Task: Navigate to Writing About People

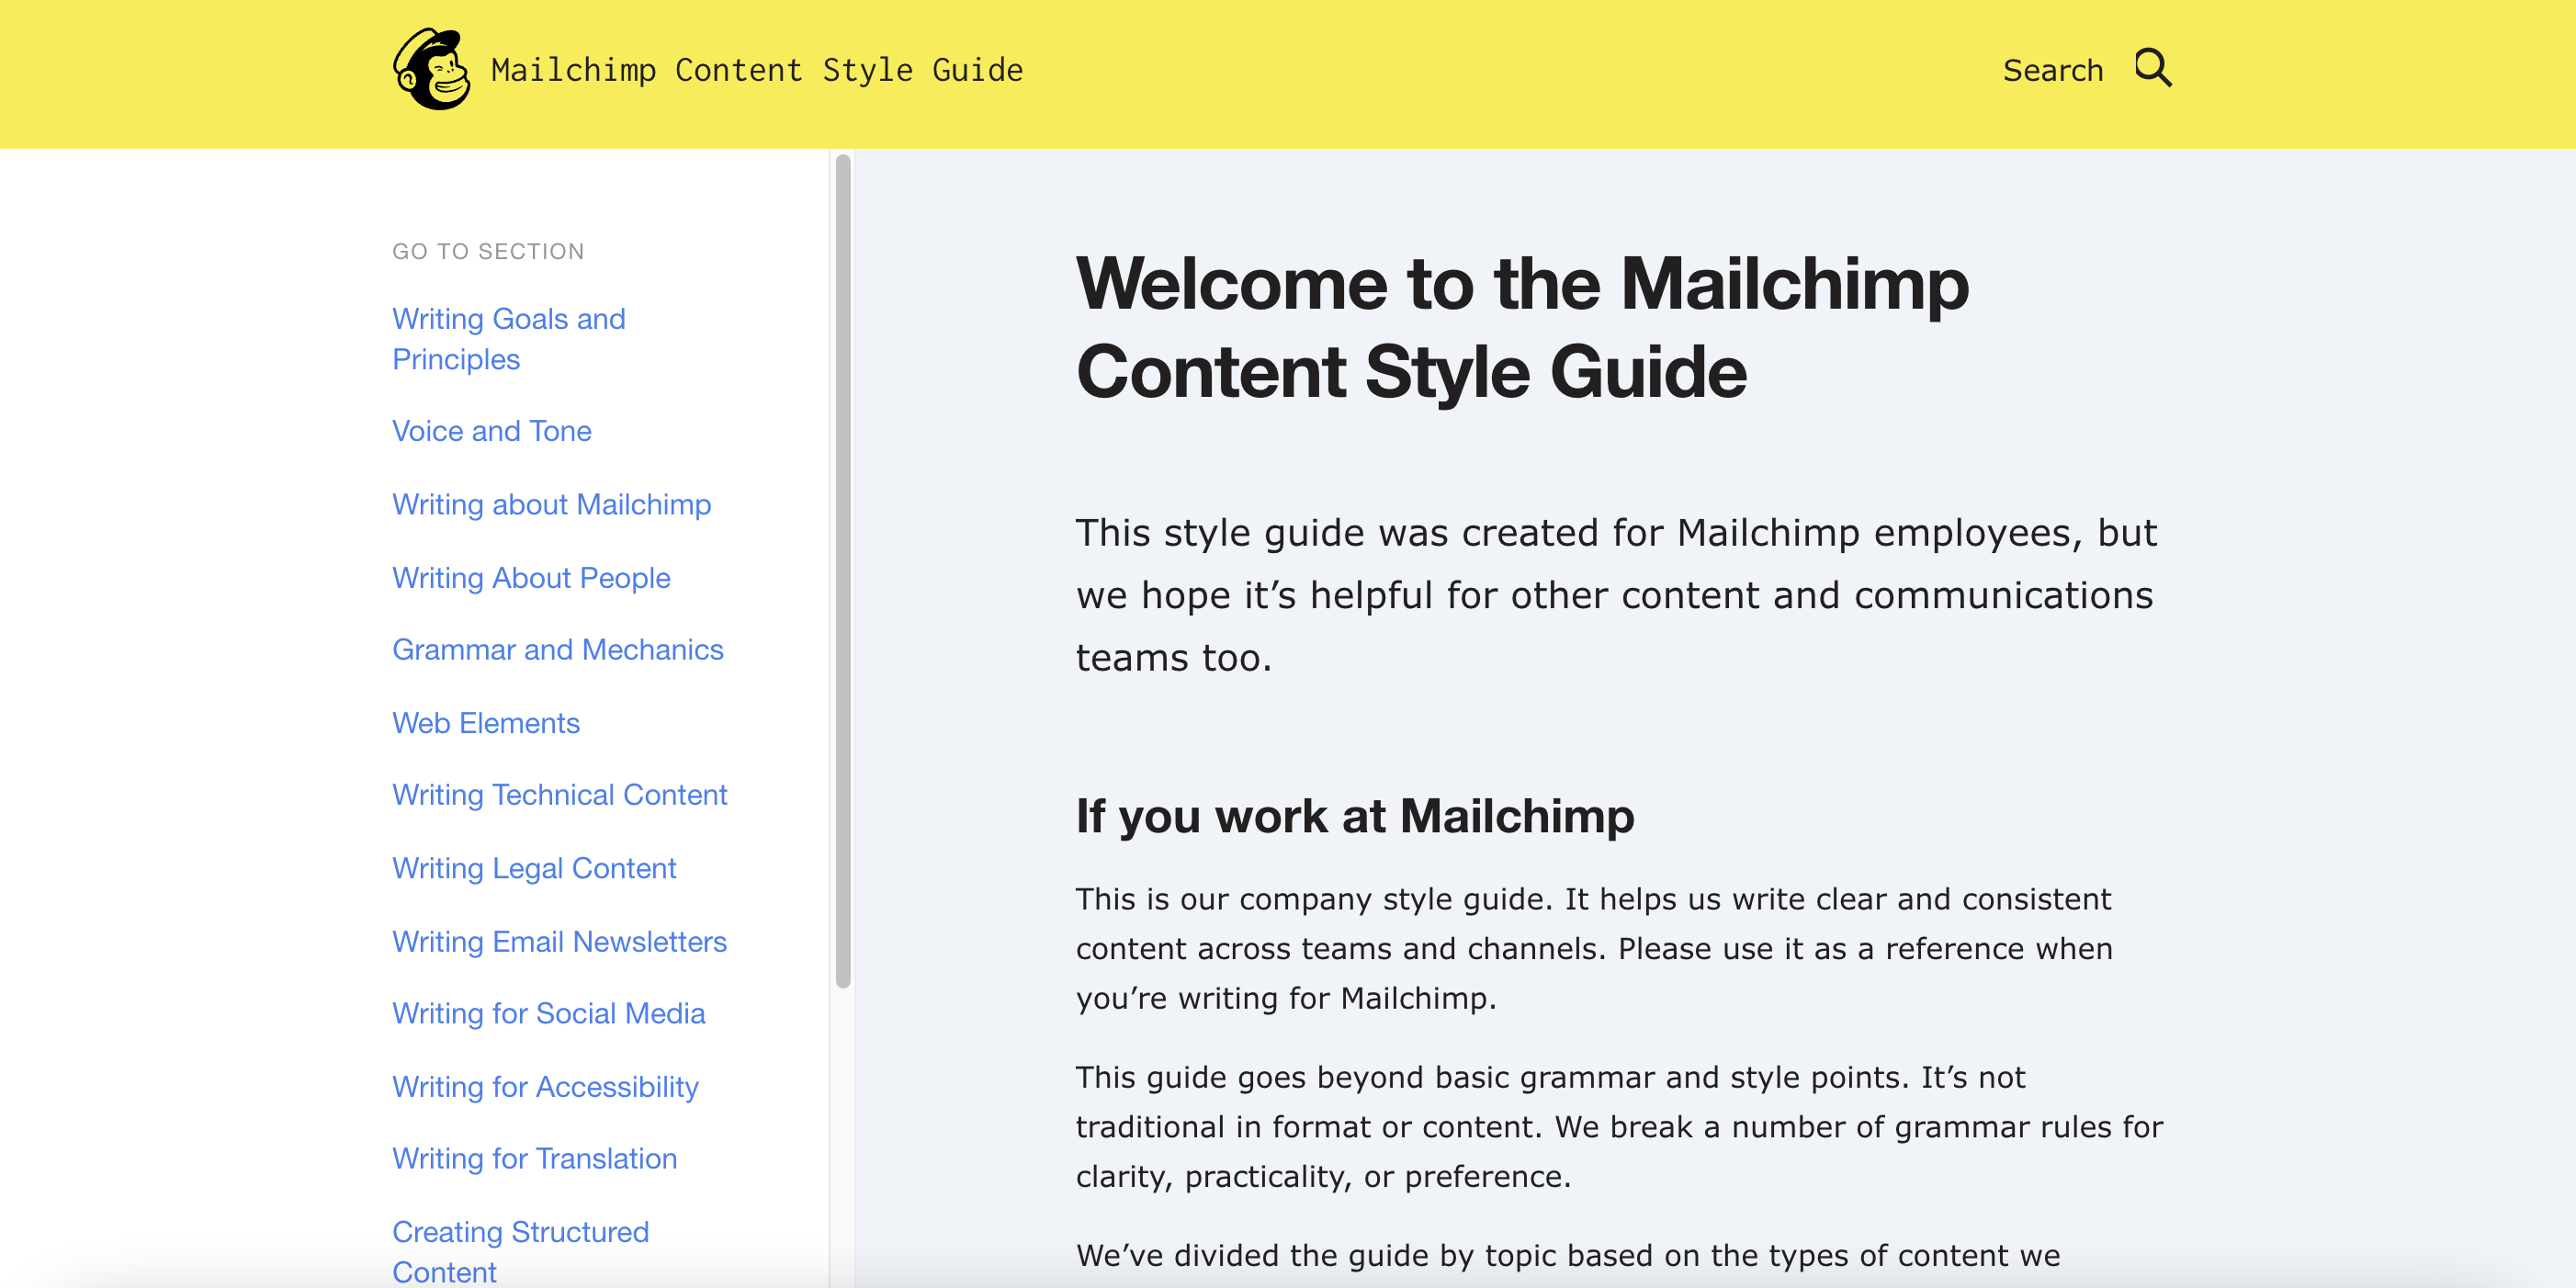Action: point(531,578)
